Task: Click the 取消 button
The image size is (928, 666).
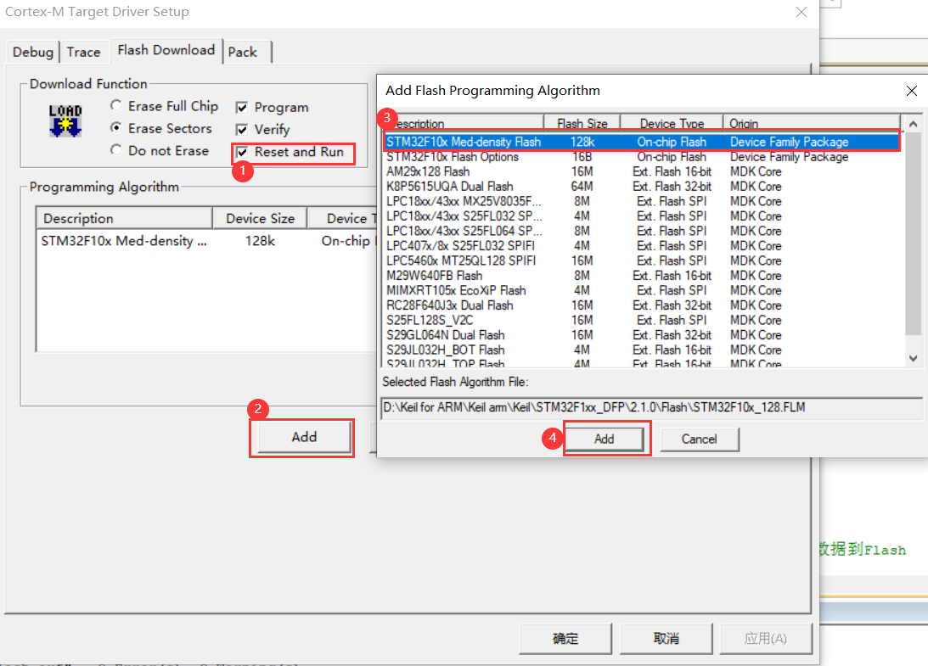Action: (x=666, y=639)
